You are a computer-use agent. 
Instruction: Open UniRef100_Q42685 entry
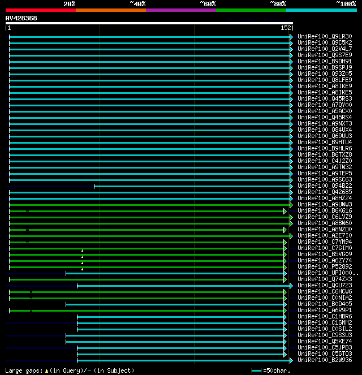tap(325, 192)
